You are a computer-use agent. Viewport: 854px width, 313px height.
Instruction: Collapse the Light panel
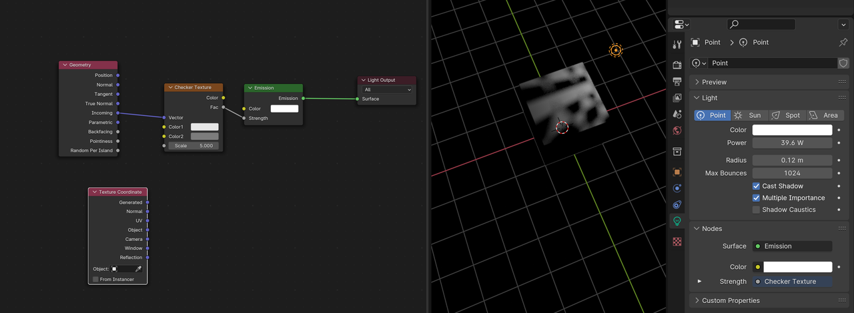[x=697, y=98]
